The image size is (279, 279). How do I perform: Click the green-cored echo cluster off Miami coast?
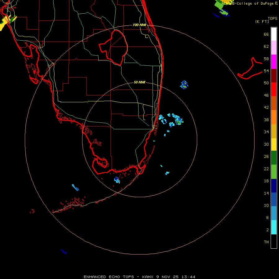(x=178, y=119)
